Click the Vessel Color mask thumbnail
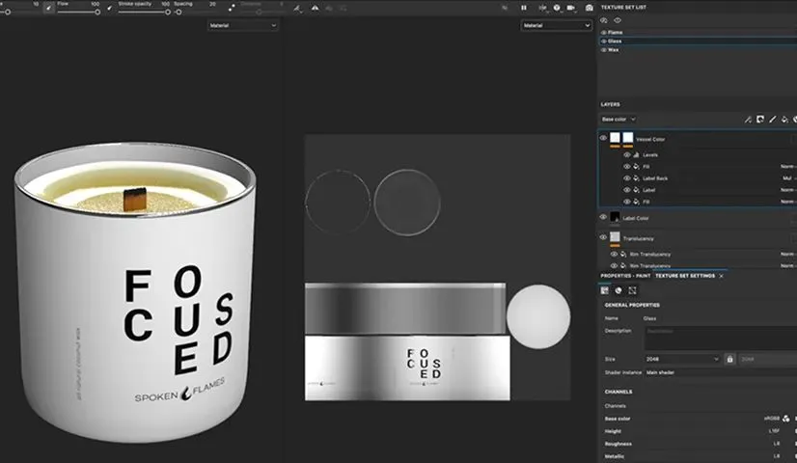 coord(628,138)
